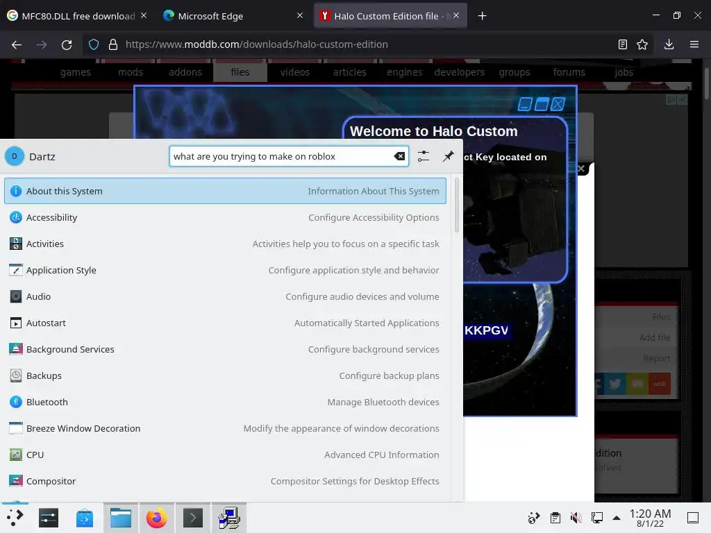
Task: Open System Settings from taskbar
Action: tap(49, 518)
